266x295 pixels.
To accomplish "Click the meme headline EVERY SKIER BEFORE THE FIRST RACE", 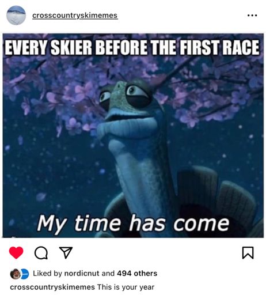I will click(x=132, y=48).
